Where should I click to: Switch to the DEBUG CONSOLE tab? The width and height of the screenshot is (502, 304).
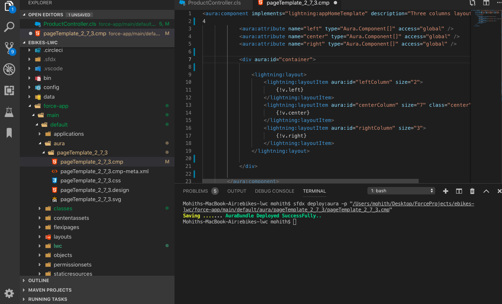(274, 191)
